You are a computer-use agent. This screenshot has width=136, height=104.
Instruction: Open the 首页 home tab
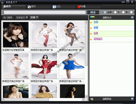pos(14,6)
